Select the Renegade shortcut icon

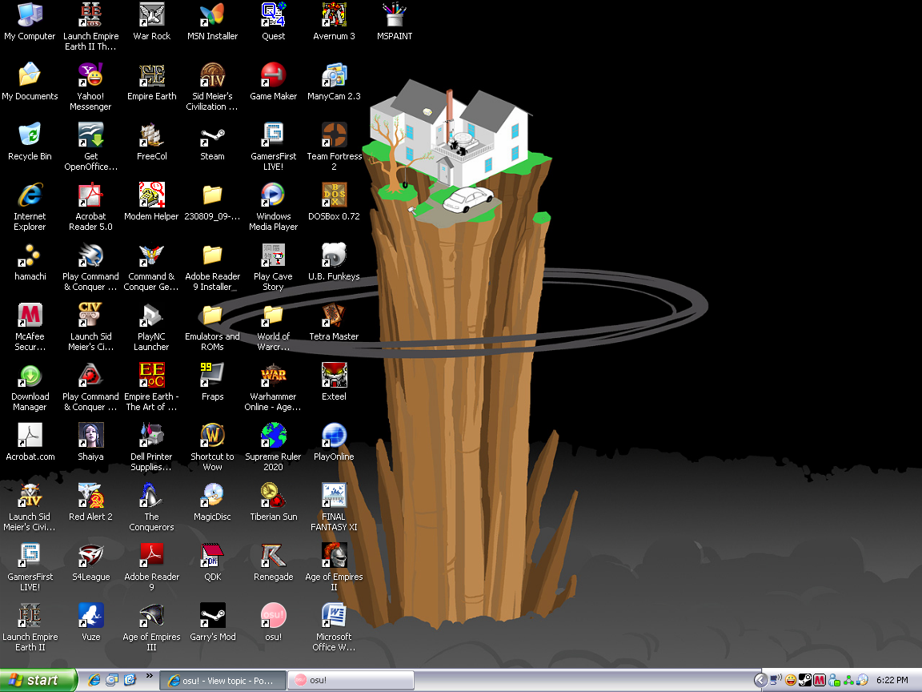274,562
